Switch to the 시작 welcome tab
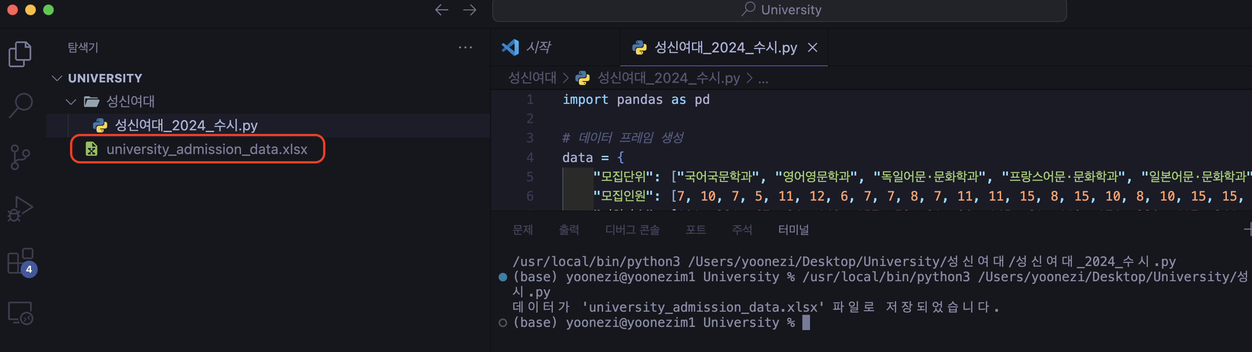Image resolution: width=1252 pixels, height=352 pixels. coord(555,47)
